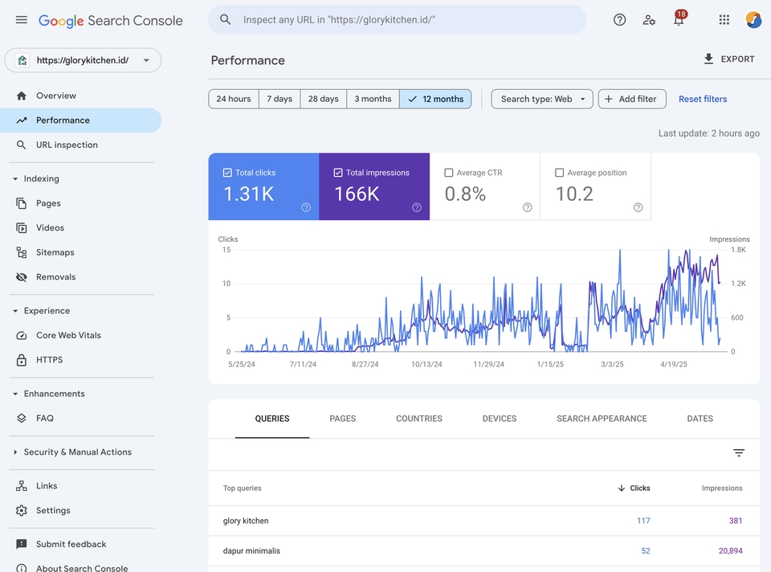This screenshot has width=771, height=572.
Task: Toggle the Total impressions checkbox
Action: pyautogui.click(x=338, y=173)
